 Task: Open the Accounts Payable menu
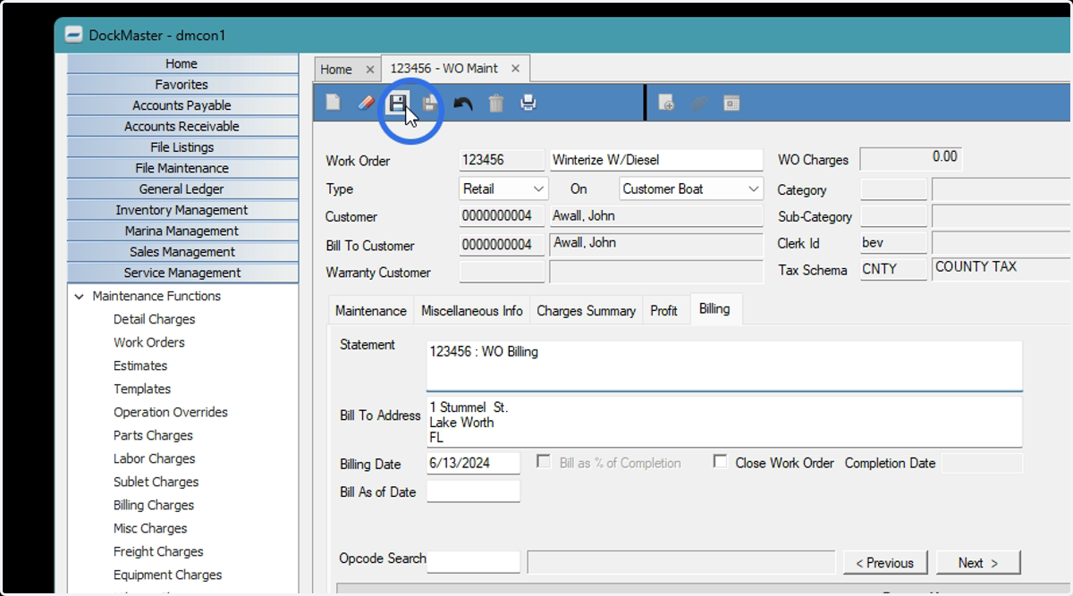(x=182, y=105)
